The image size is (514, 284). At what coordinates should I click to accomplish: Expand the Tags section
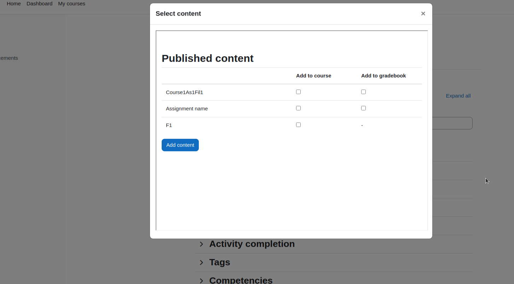click(214, 262)
